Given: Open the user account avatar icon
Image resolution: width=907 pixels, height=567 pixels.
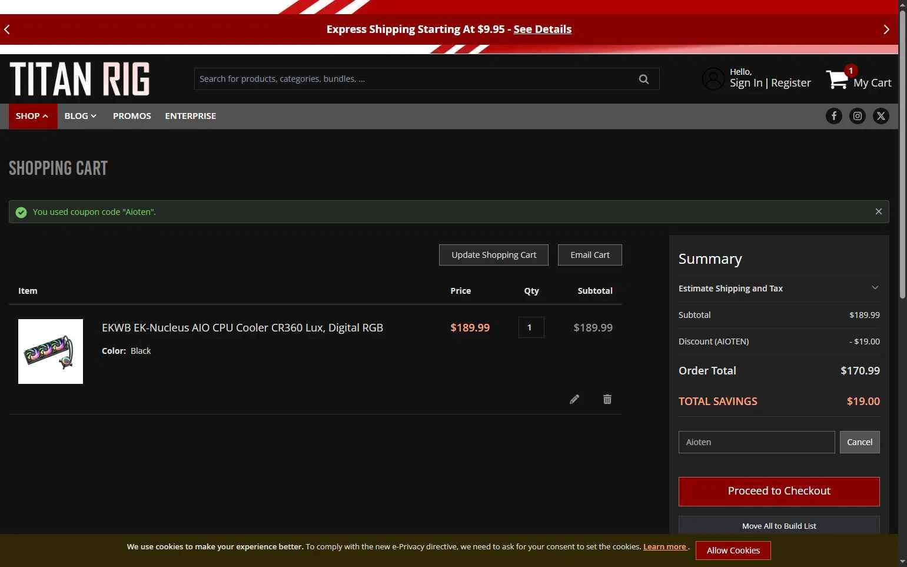Looking at the screenshot, I should [713, 79].
